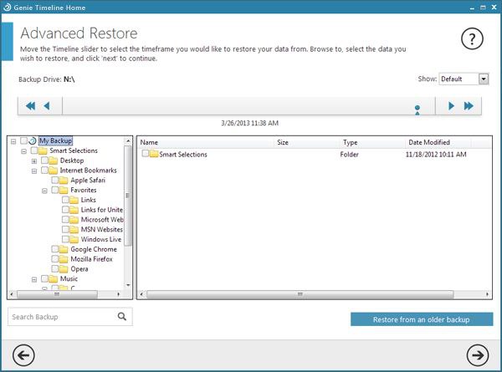The height and width of the screenshot is (372, 502).
Task: Click Restore from an older backup
Action: [x=421, y=319]
